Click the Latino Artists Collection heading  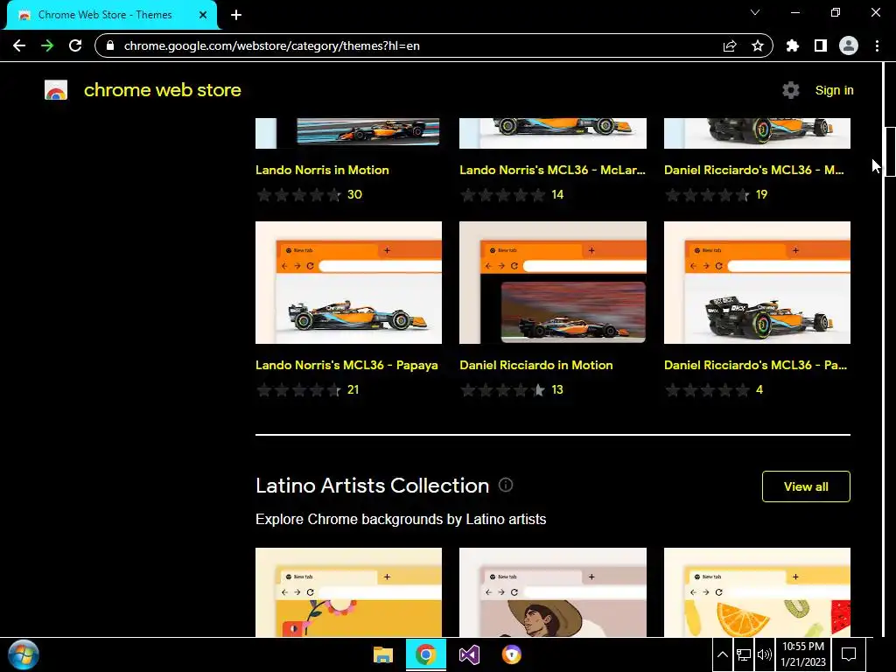[373, 486]
